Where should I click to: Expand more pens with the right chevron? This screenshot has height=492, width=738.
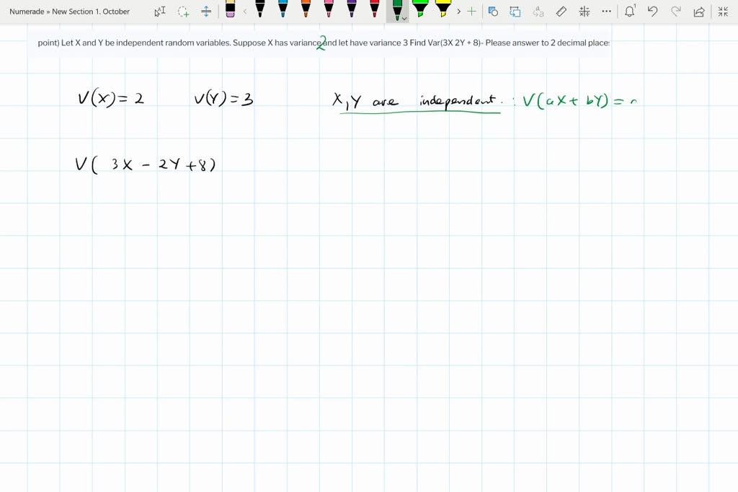pos(458,11)
